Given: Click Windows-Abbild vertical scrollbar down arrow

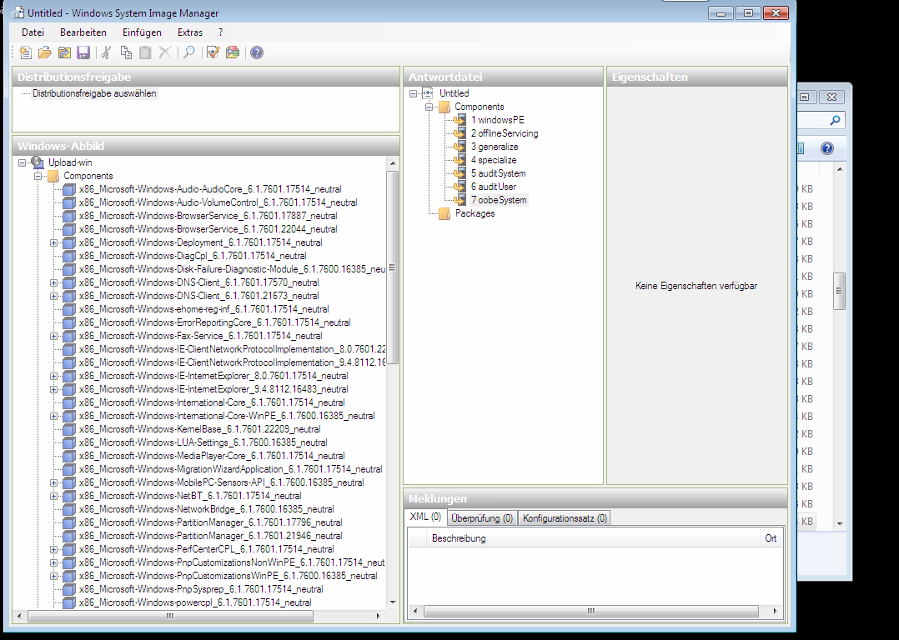Looking at the screenshot, I should click(x=393, y=602).
